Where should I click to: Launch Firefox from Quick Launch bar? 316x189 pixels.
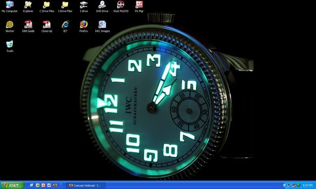55,185
